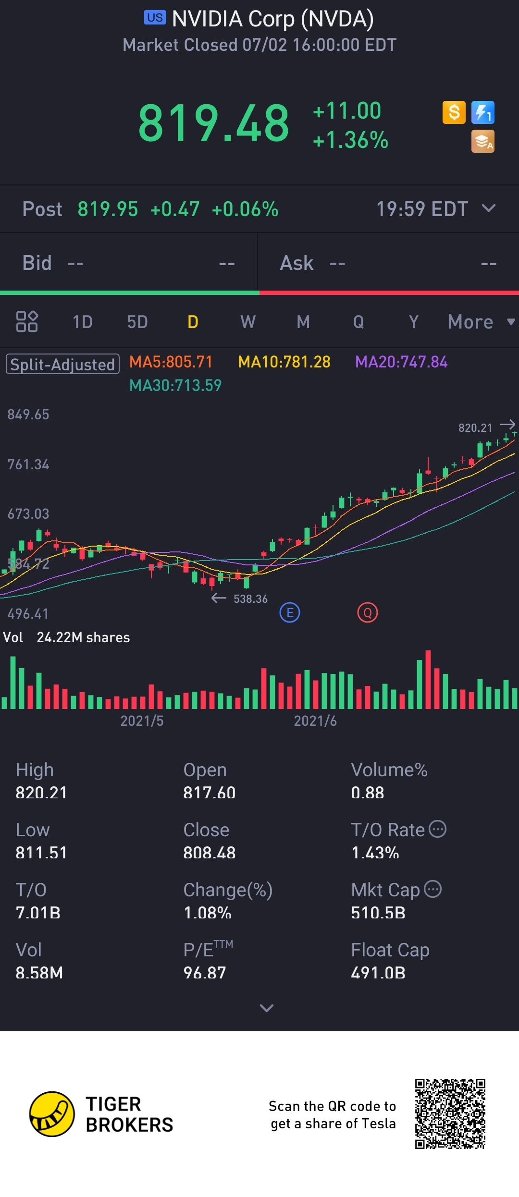Tap the 2021/6 date axis label
The width and height of the screenshot is (519, 1197).
point(315,721)
